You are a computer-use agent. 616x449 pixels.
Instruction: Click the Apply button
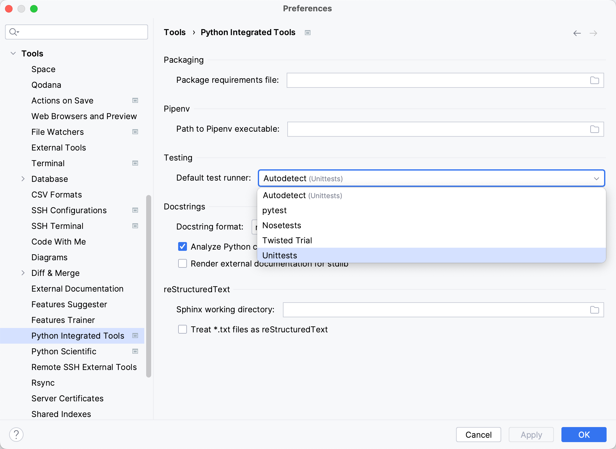(x=531, y=435)
